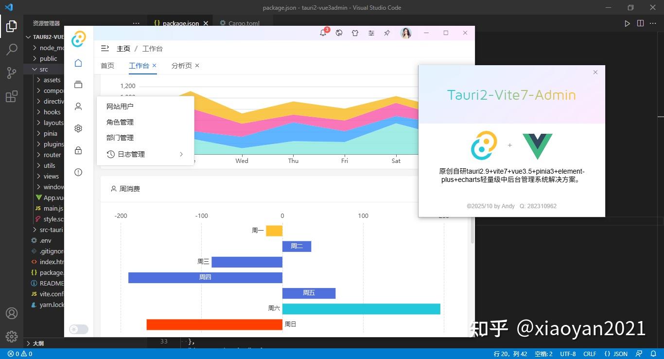This screenshot has width=664, height=359.
Task: Open theme skin settings via T-shirt icon
Action: 355,33
